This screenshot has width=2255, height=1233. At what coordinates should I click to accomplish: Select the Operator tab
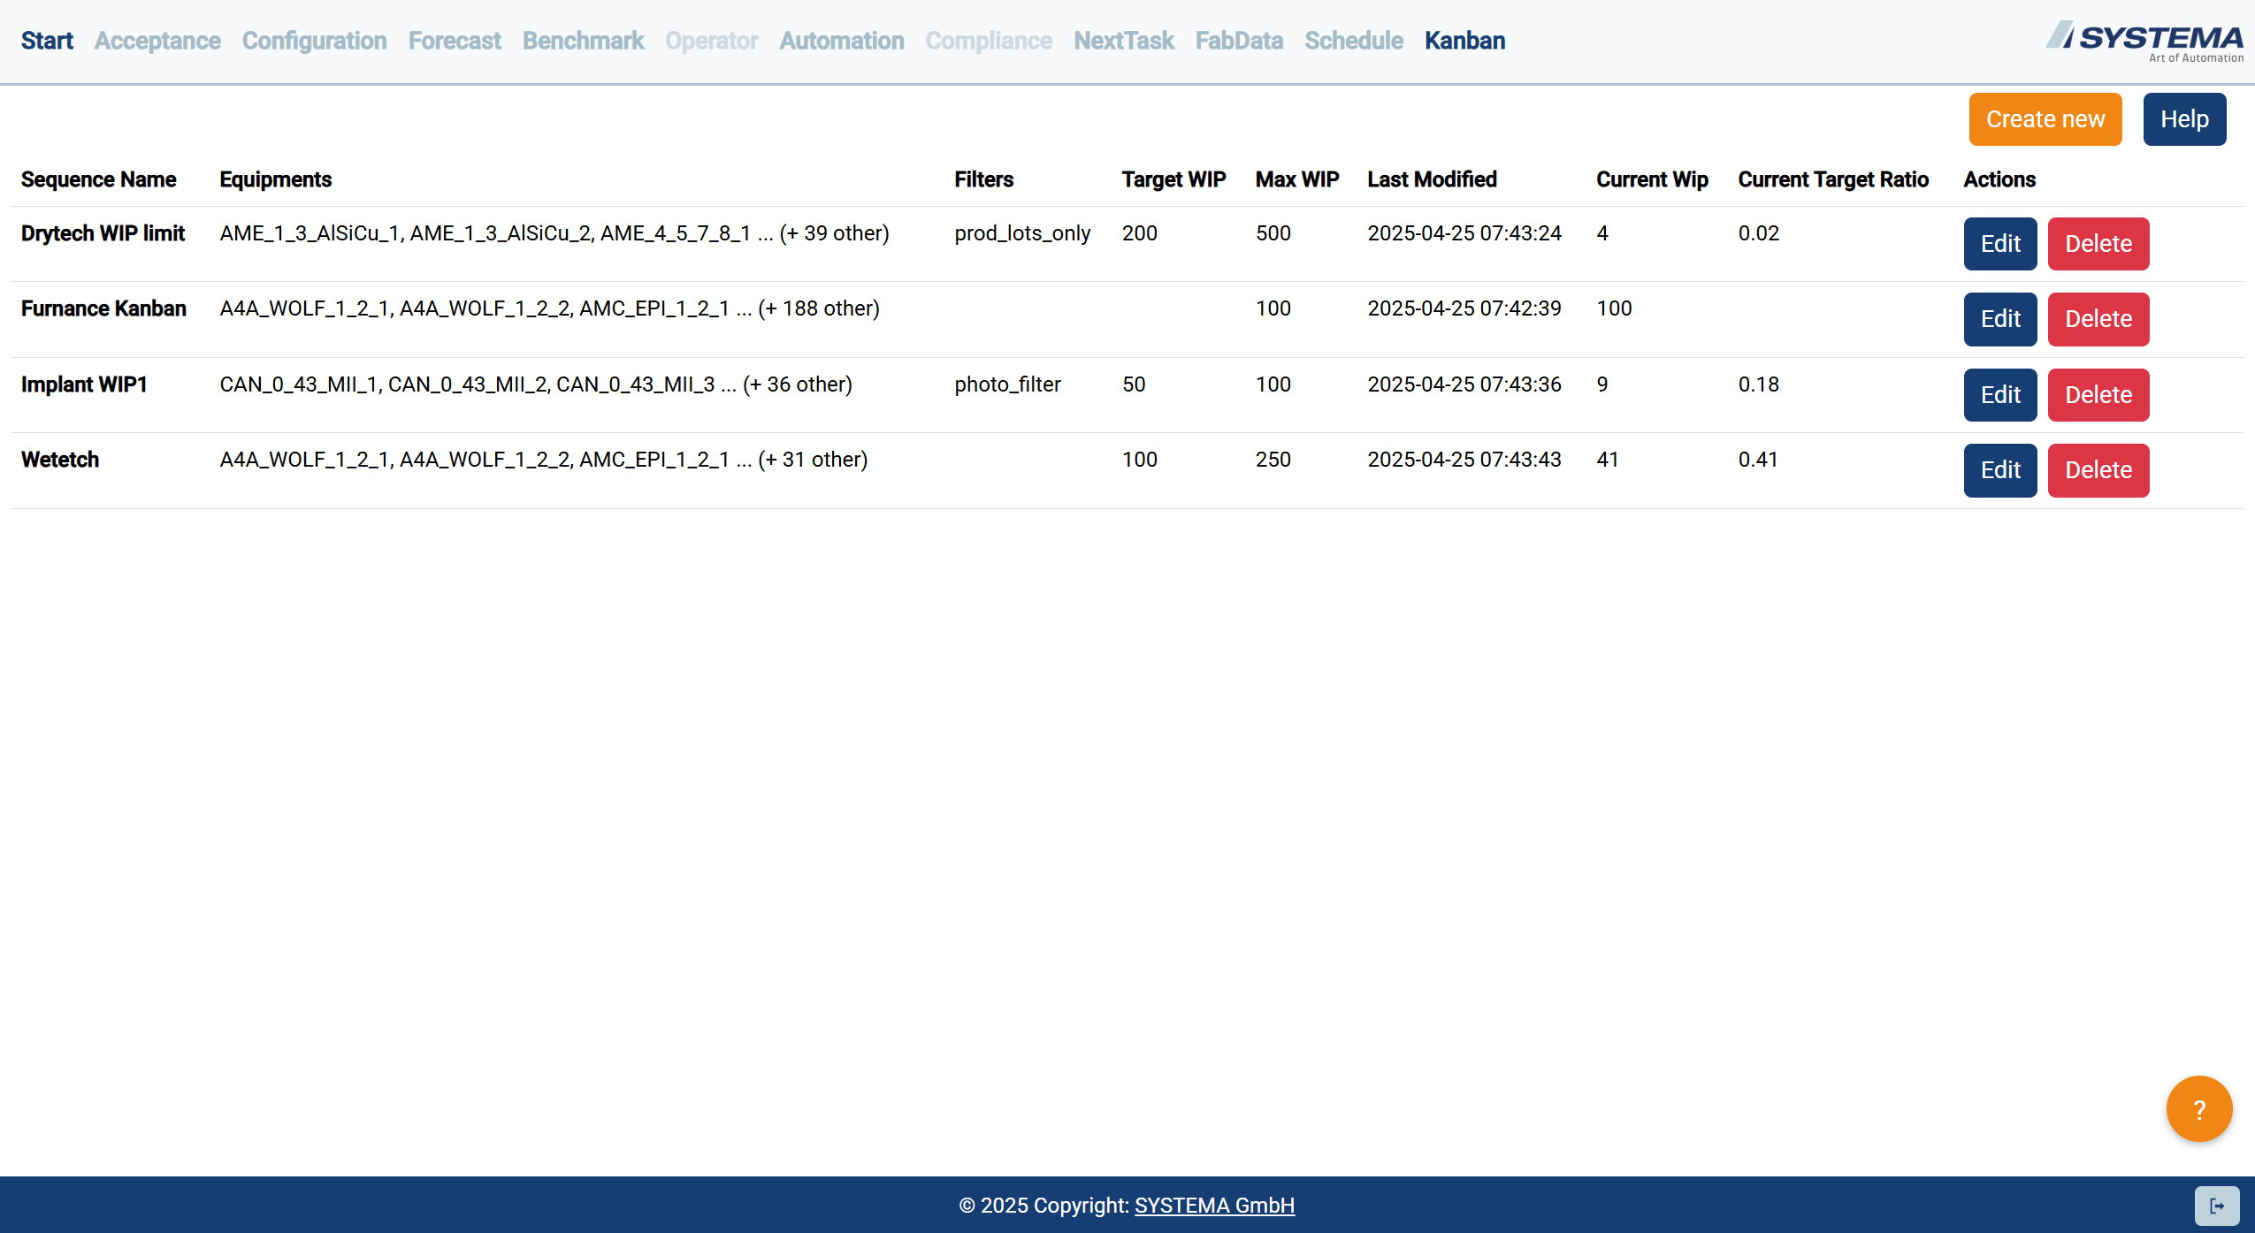point(712,41)
